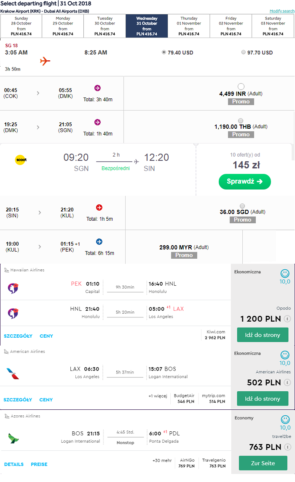
Task: Click the orange airplane icon under SG 18
Action: 45,61
